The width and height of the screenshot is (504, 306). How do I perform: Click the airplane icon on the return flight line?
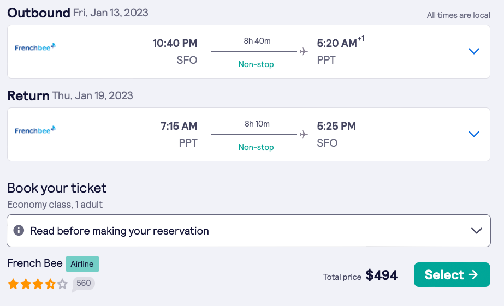[304, 134]
